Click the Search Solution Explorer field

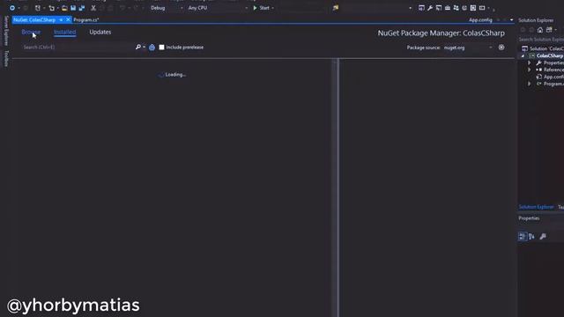541,39
